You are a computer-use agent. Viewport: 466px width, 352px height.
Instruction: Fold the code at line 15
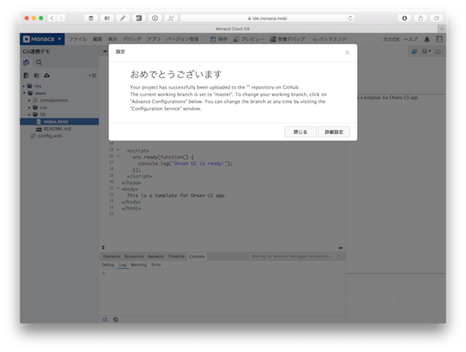click(x=118, y=150)
